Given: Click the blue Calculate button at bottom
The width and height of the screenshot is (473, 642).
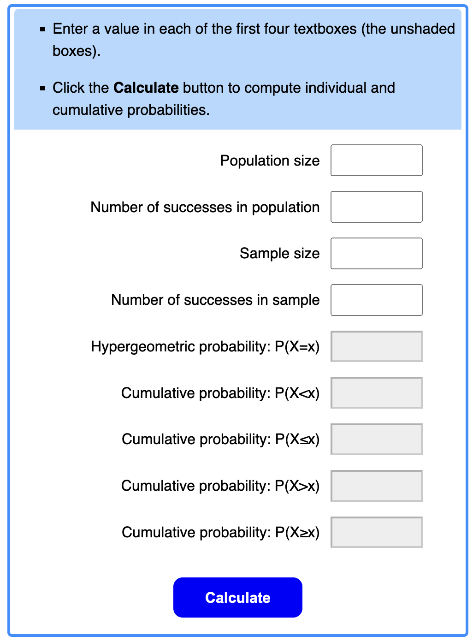Looking at the screenshot, I should coord(237,597).
